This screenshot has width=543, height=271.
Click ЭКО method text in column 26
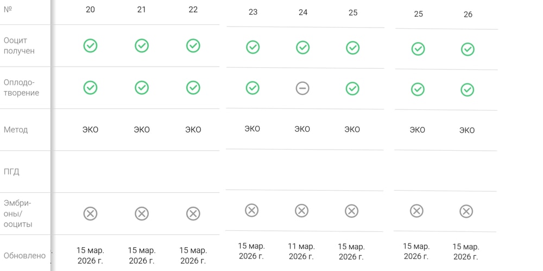(467, 130)
